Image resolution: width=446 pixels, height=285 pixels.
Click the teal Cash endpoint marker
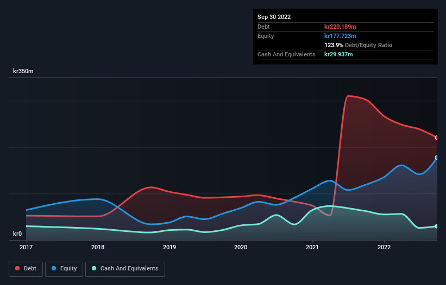tap(437, 226)
